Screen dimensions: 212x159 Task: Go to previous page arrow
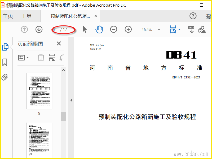tap(24, 29)
